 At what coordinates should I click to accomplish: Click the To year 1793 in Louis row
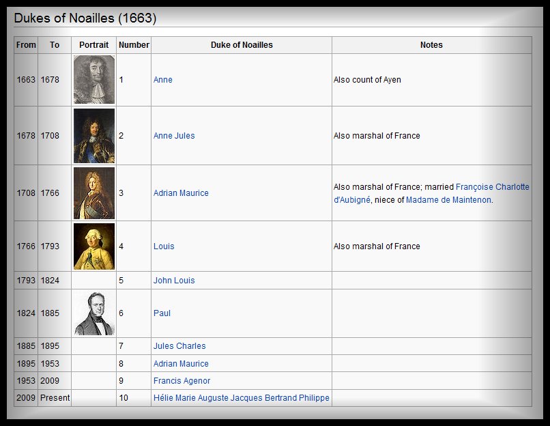(x=50, y=246)
